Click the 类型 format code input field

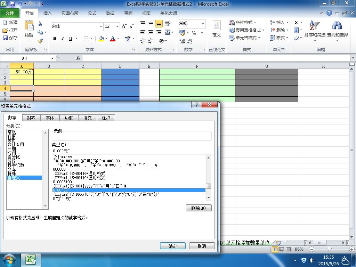click(132, 151)
